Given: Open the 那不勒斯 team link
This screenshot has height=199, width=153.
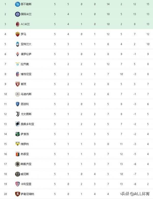Looking at the screenshot, I should tap(26, 4).
